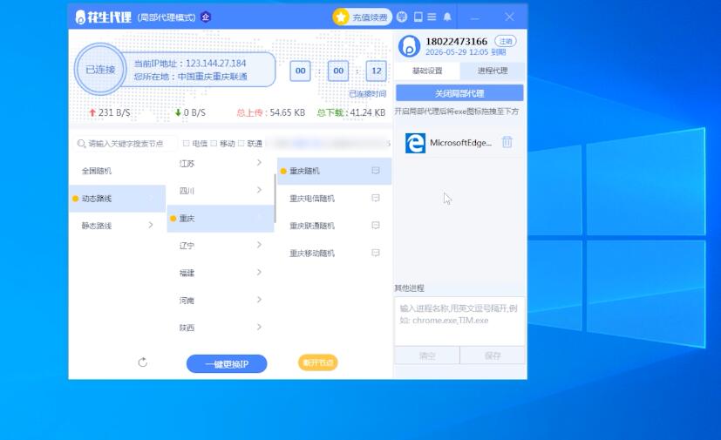Expand the 江苏 province chevron
This screenshot has height=440, width=721.
(x=259, y=162)
